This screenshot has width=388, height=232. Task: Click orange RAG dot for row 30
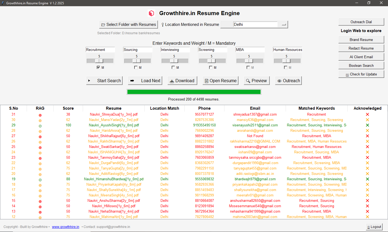click(40, 120)
